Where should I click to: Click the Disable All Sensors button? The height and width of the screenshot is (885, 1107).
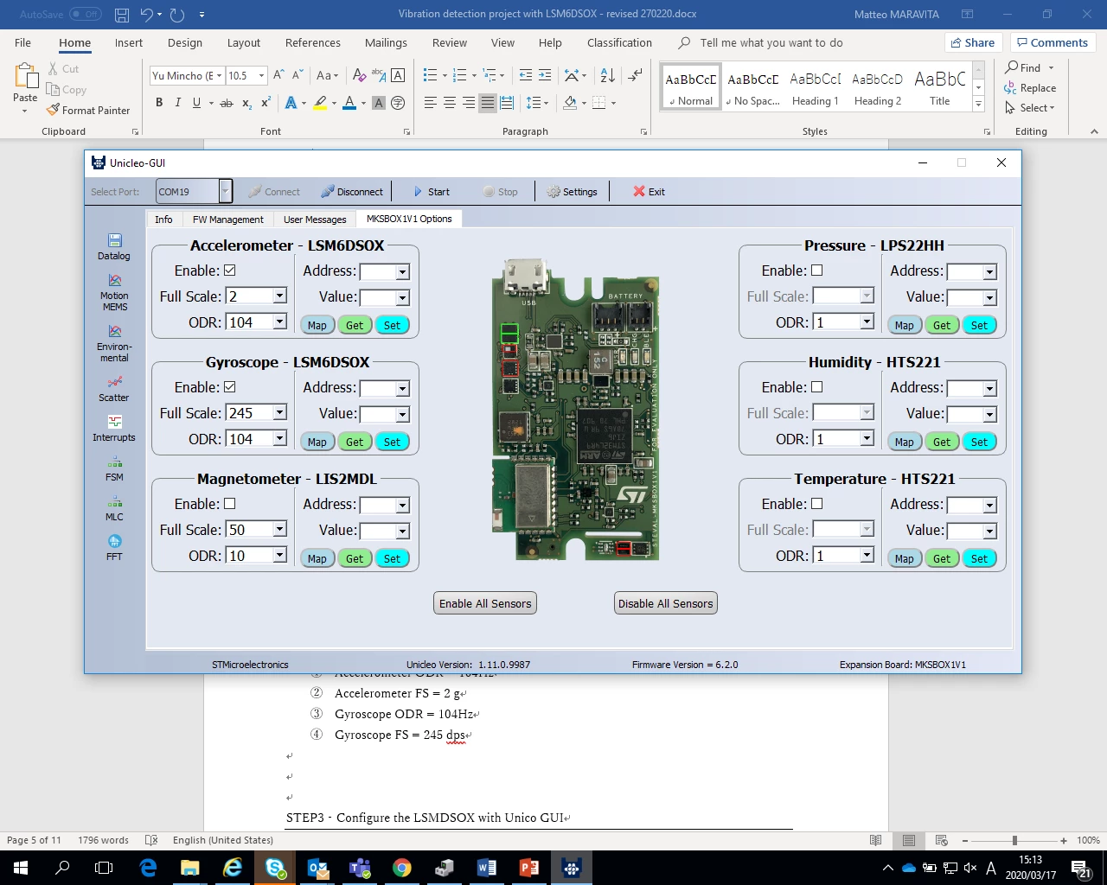coord(666,603)
